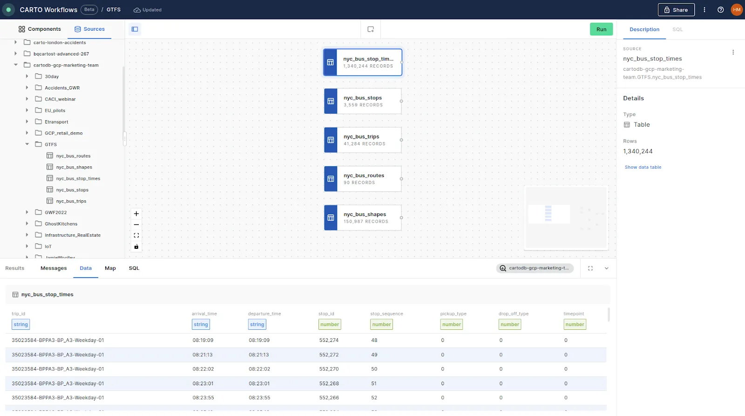Open the Components tab

tap(40, 29)
